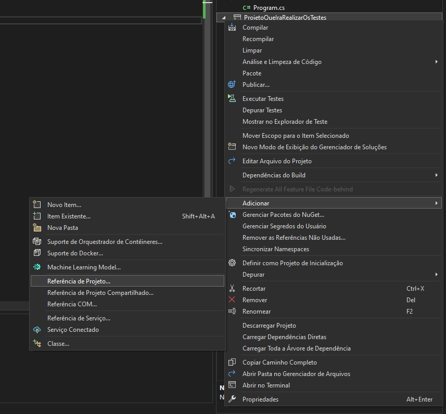Click the Novo Modo de Exibição icon

pos(232,147)
